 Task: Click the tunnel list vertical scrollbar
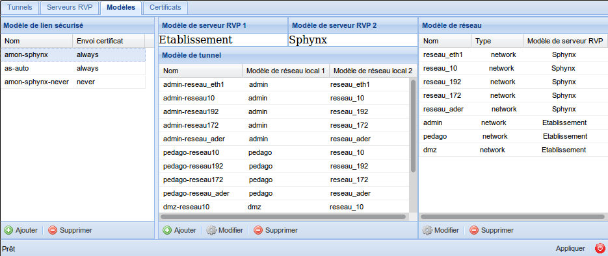point(414,126)
